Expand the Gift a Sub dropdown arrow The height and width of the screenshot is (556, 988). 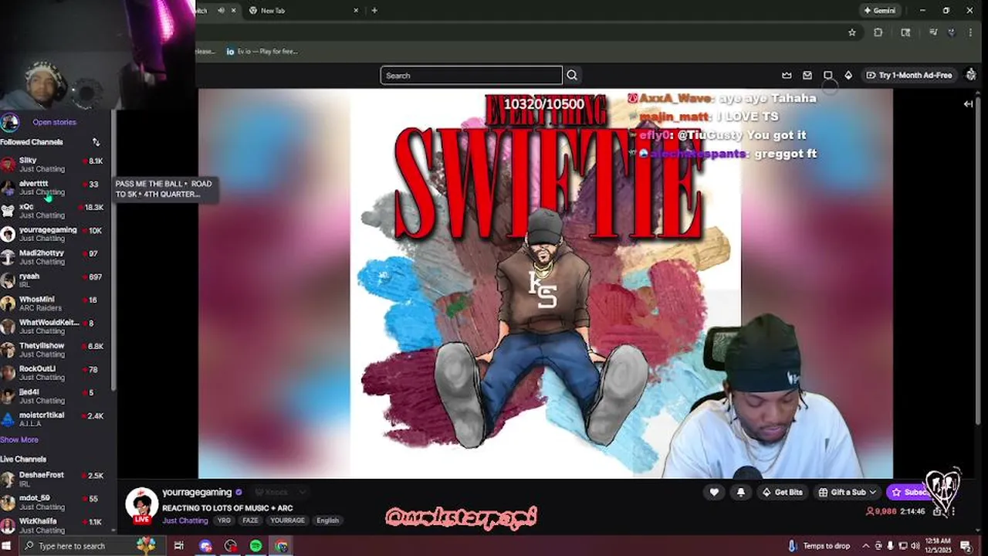[873, 492]
